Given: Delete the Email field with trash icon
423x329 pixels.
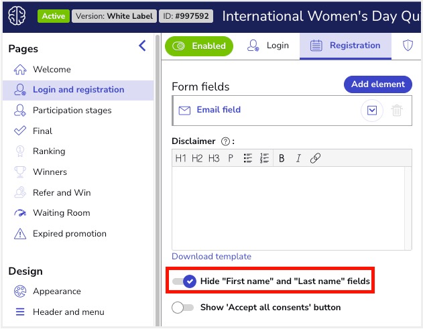Looking at the screenshot, I should point(397,111).
